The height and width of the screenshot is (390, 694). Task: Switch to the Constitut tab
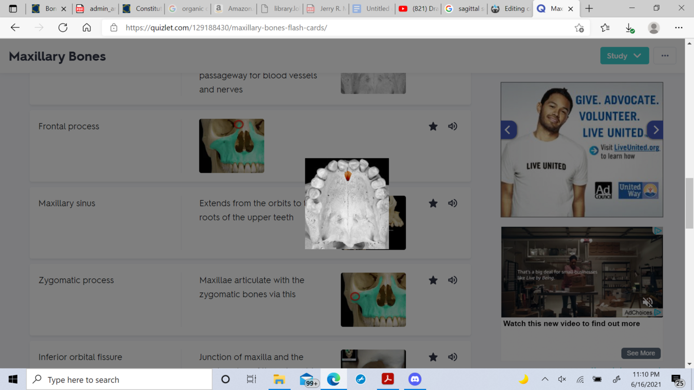[x=142, y=8]
